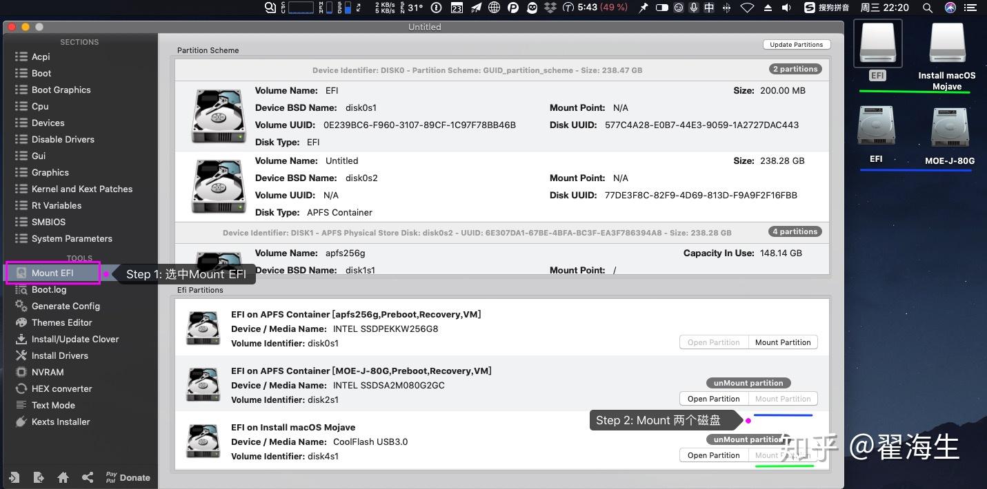Open Notification Center icon in menu bar
The height and width of the screenshot is (489, 987).
pos(972,8)
